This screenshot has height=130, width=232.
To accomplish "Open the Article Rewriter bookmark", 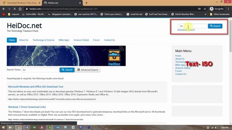I will tap(183, 14).
